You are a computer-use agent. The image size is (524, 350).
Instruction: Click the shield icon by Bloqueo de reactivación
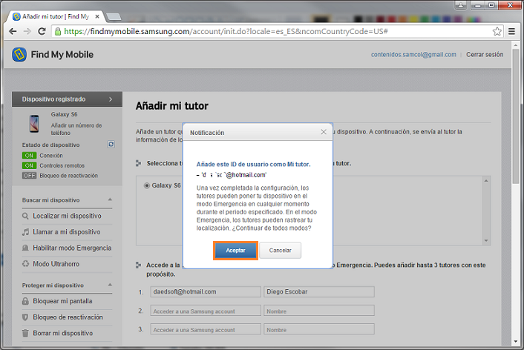tap(25, 317)
